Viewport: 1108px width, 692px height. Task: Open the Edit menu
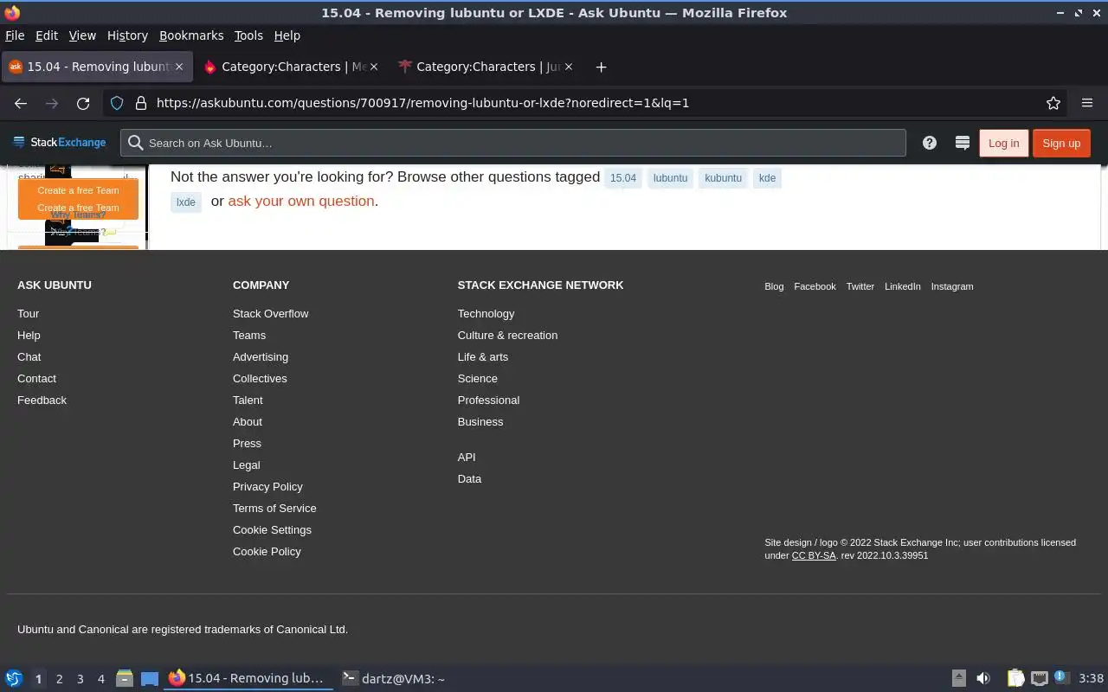[x=47, y=35]
